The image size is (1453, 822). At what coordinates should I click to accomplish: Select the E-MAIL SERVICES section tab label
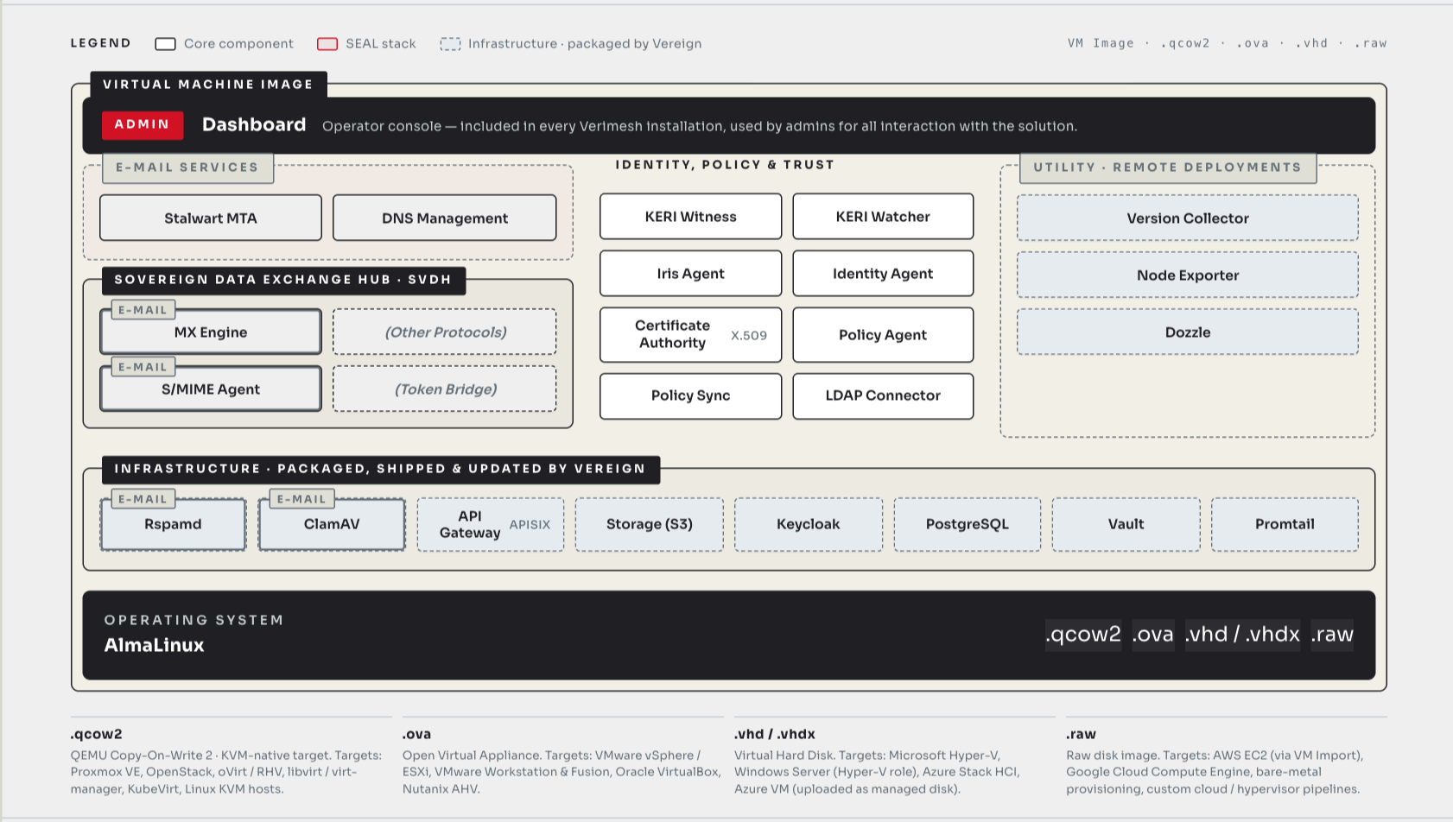click(187, 168)
